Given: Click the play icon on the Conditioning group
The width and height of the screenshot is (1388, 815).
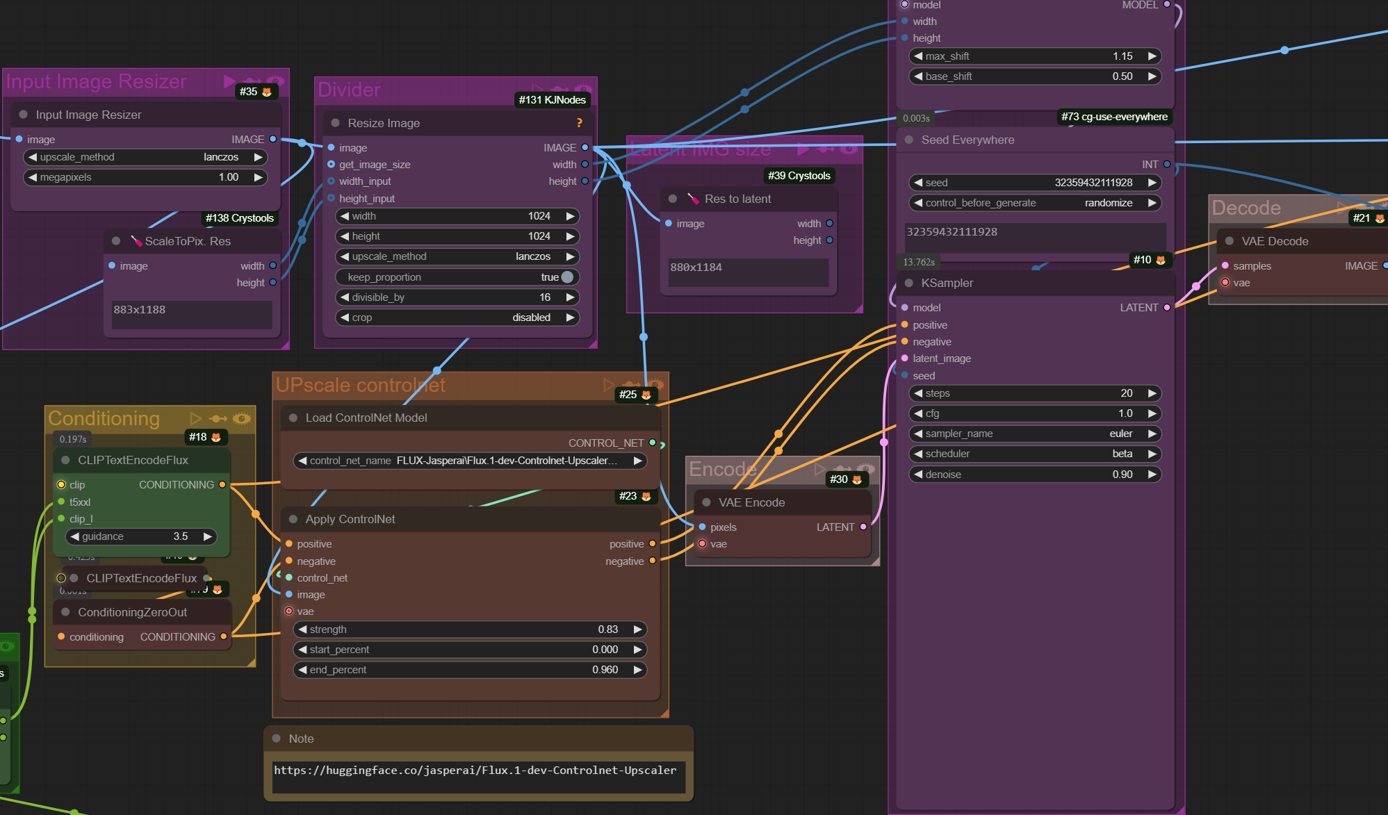Looking at the screenshot, I should (x=195, y=418).
